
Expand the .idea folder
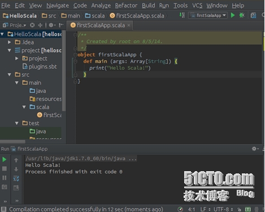pos(9,42)
